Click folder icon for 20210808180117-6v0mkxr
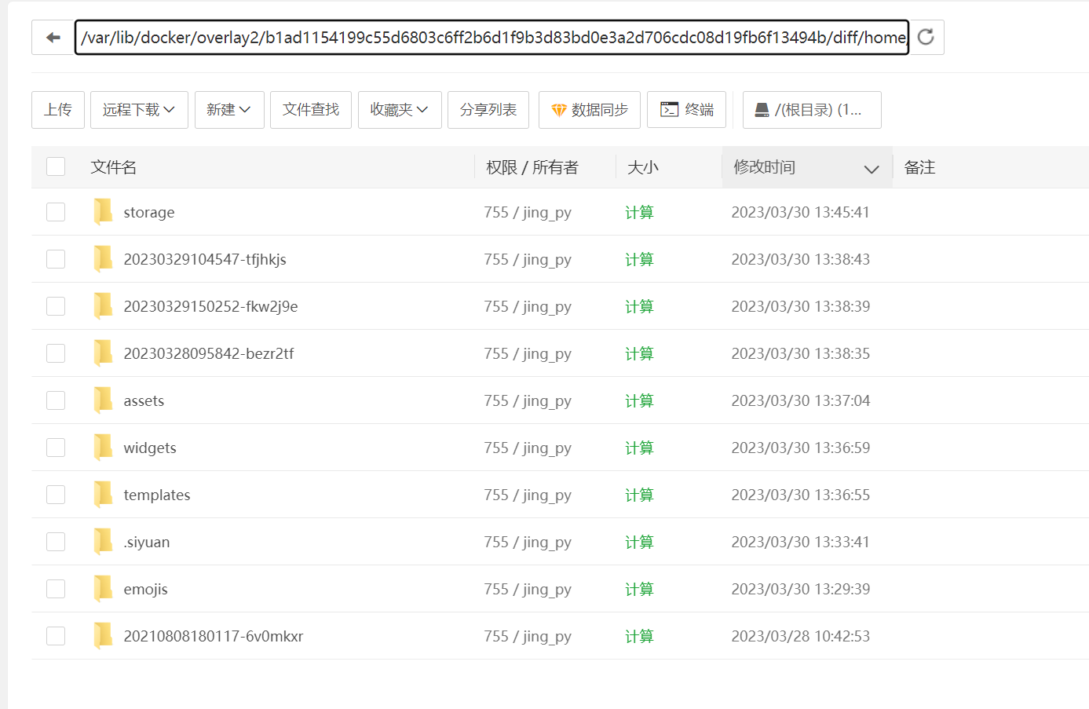This screenshot has height=709, width=1089. click(x=103, y=636)
